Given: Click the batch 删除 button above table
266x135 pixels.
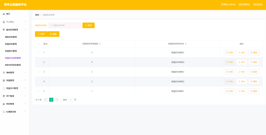Looking at the screenshot, I should pos(53,34).
